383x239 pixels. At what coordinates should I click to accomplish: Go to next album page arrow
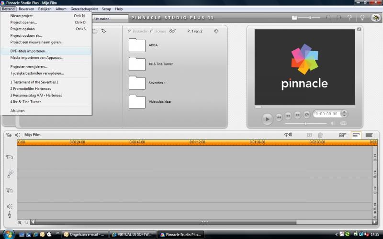click(216, 31)
